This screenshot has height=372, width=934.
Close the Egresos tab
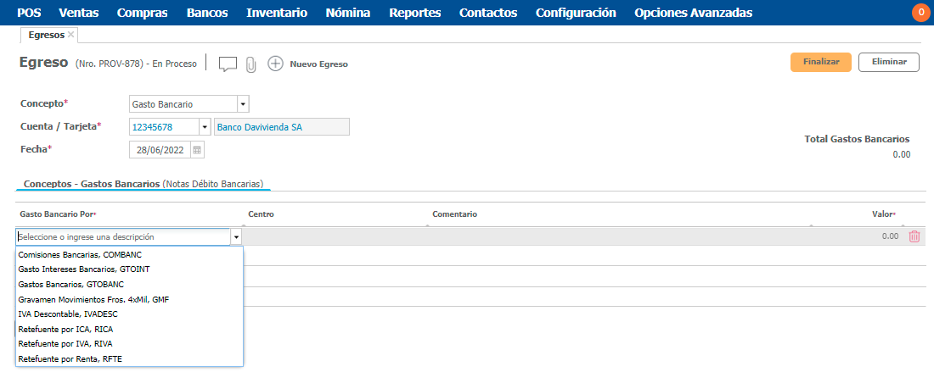coord(71,35)
